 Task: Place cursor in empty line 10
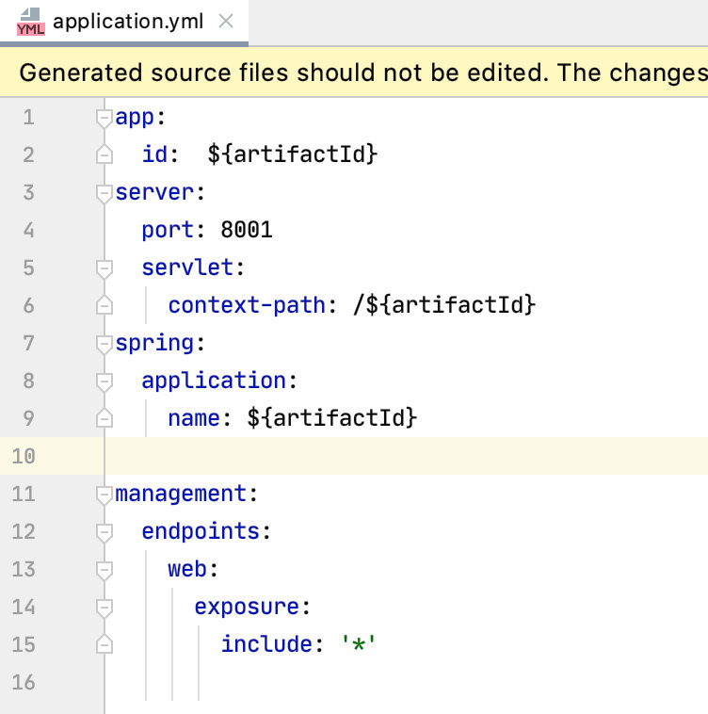[x=377, y=456]
